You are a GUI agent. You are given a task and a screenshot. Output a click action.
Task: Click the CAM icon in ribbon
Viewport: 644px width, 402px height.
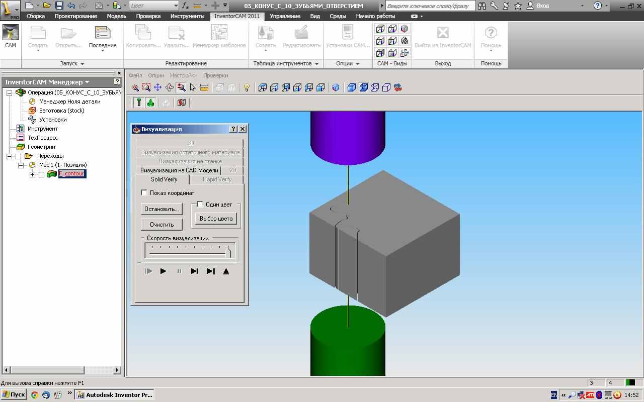pyautogui.click(x=11, y=36)
